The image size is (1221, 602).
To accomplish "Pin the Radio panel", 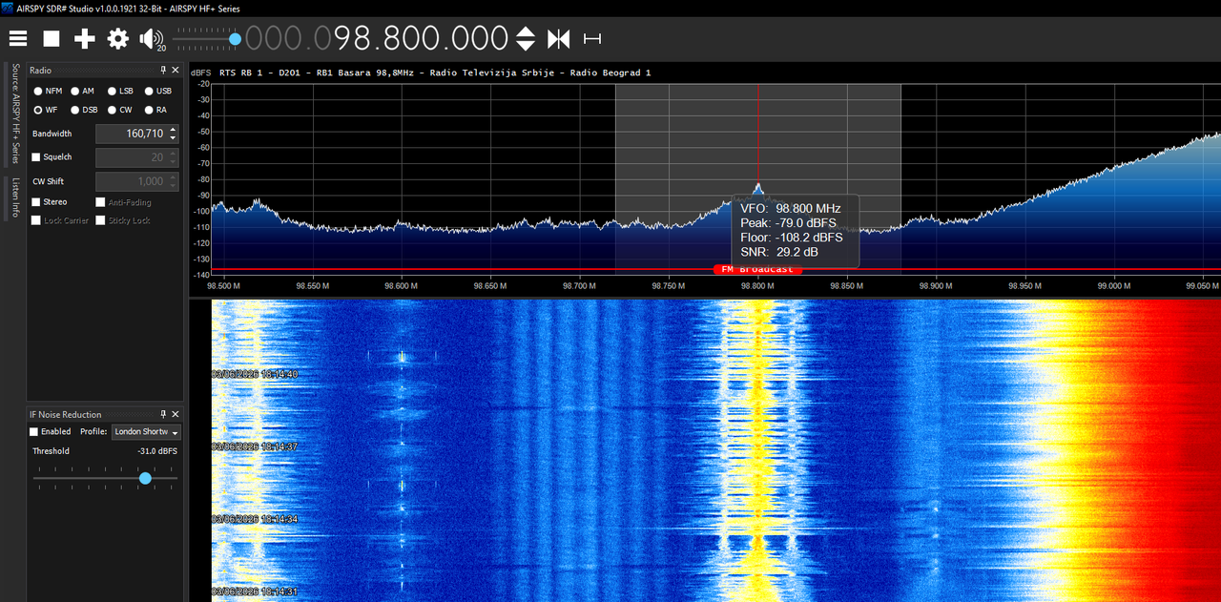I will [163, 71].
